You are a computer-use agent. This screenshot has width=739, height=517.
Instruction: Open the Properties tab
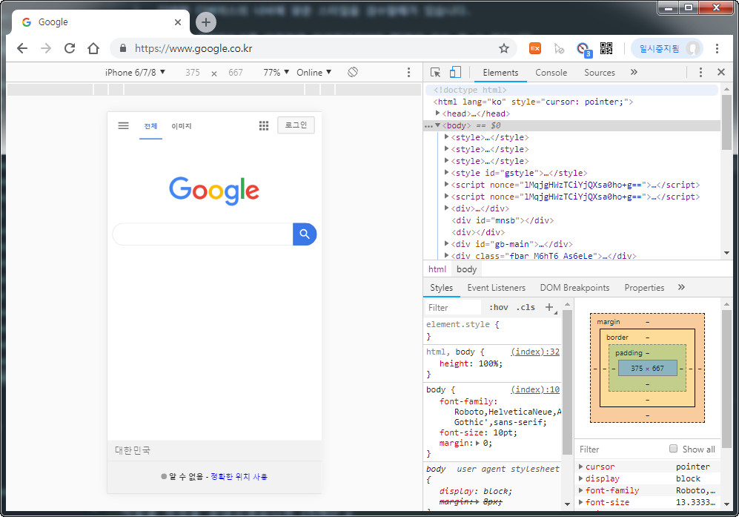[x=644, y=287]
